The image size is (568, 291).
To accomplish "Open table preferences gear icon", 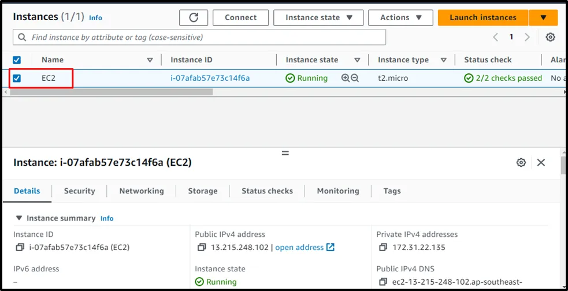I will pos(550,37).
